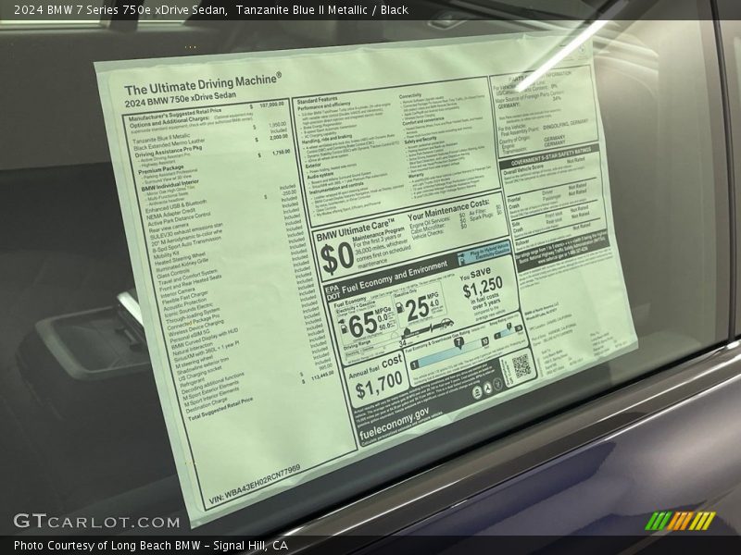Click the EPA DOT badge
Image resolution: width=741 pixels, height=555 pixels.
333,292
